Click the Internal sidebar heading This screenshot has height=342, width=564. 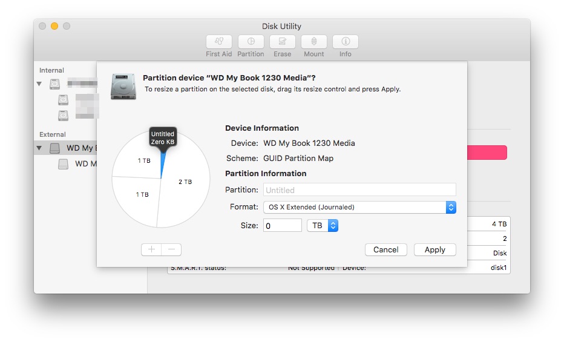[52, 70]
